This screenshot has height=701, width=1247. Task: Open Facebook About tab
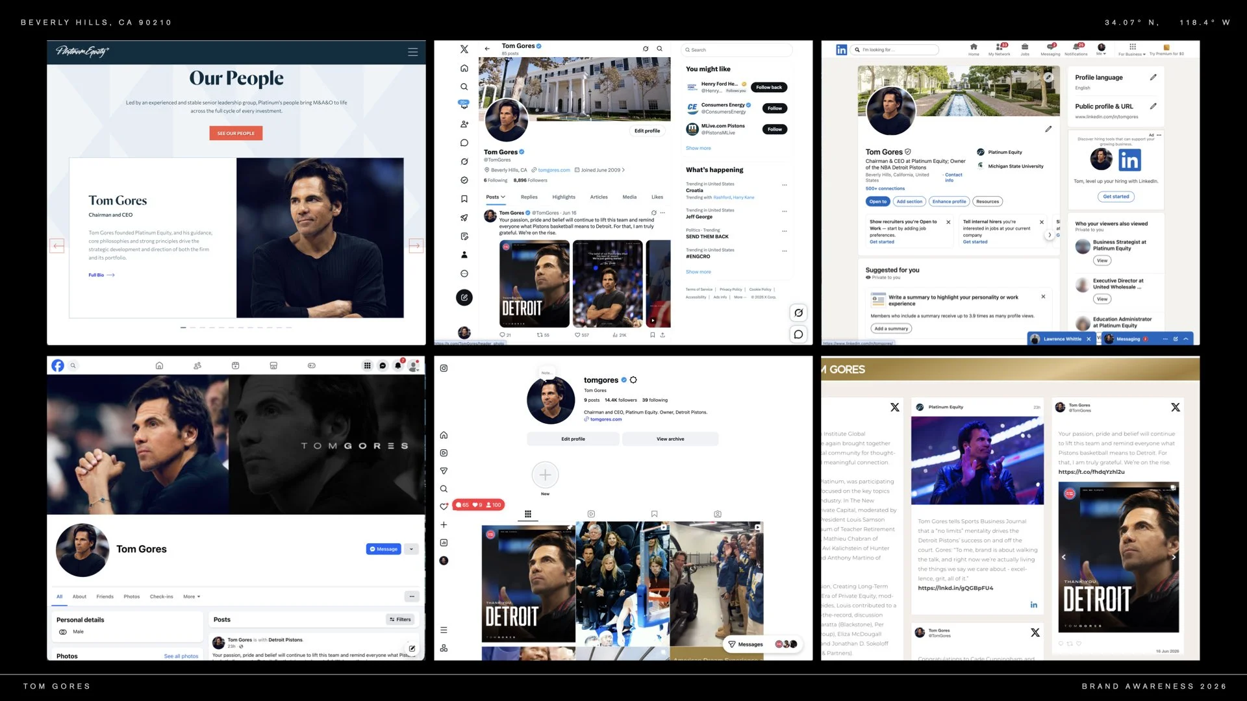point(79,596)
